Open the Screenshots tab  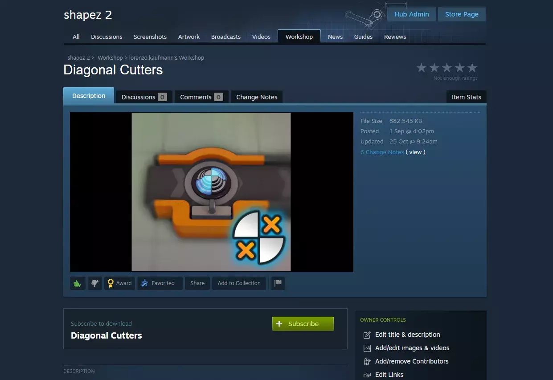150,37
